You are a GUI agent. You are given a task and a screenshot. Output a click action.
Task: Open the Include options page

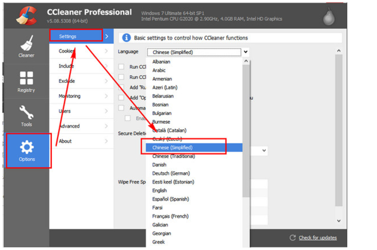pyautogui.click(x=81, y=66)
